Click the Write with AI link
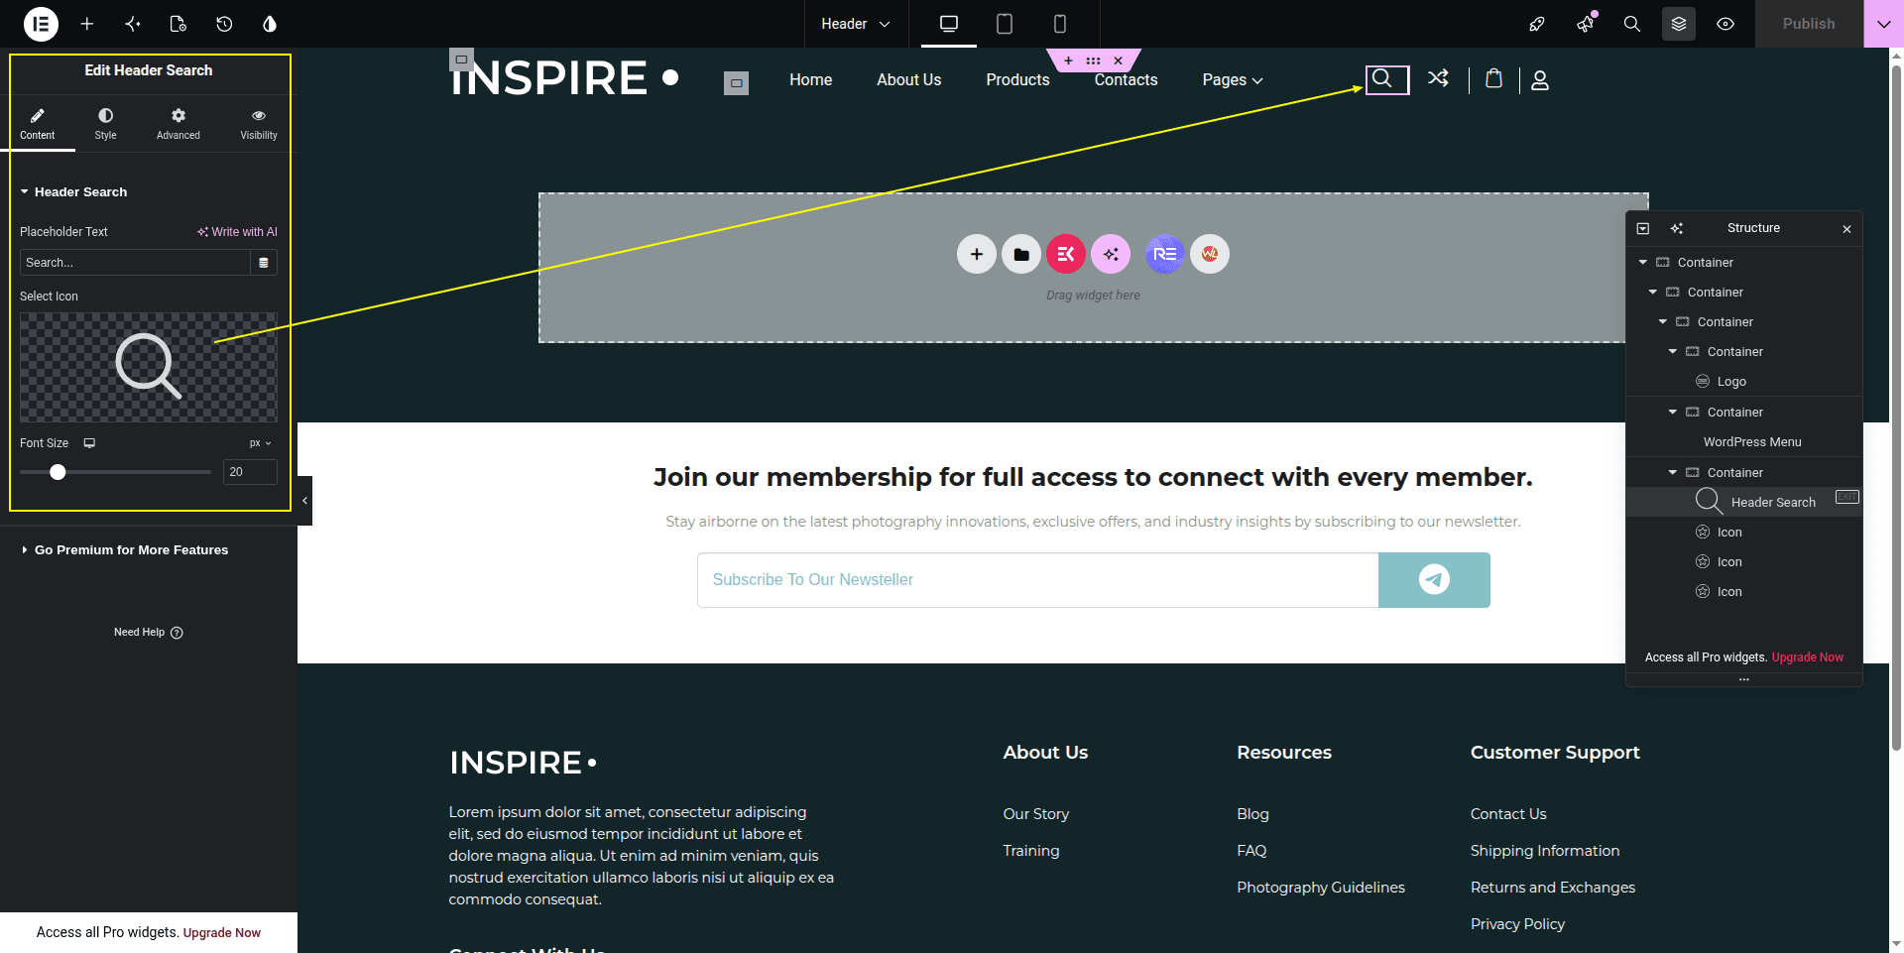Screen dimensions: 1904x953 click(x=237, y=232)
